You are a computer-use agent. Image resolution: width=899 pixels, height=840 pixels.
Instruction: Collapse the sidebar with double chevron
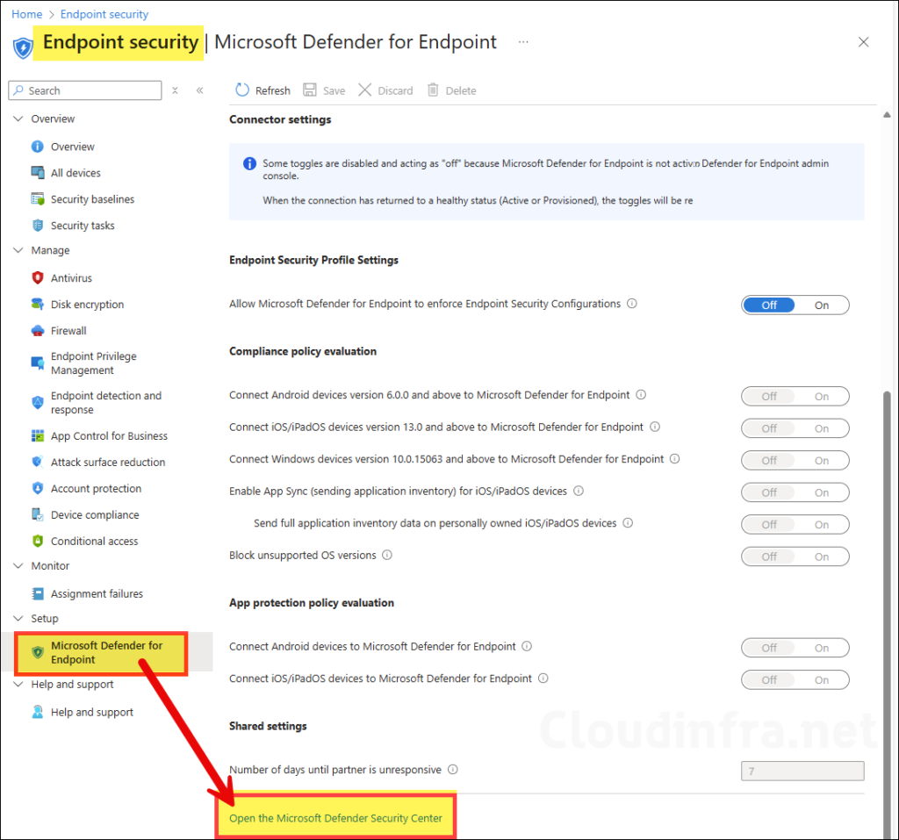[199, 90]
